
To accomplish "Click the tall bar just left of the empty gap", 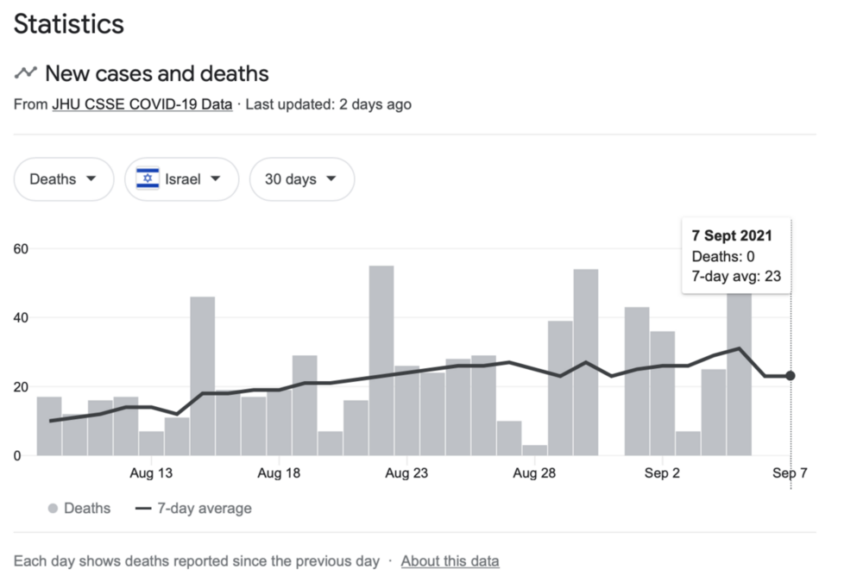I will pos(586,362).
